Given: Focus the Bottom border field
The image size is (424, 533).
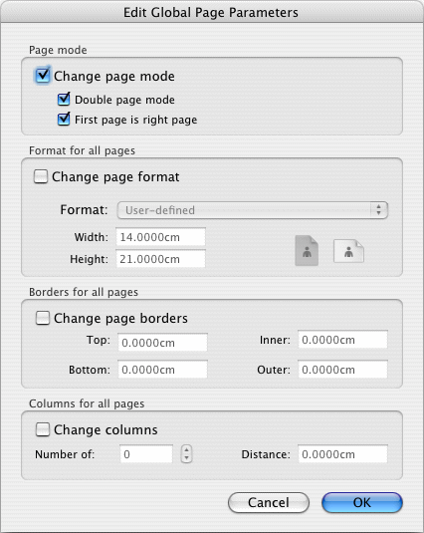Looking at the screenshot, I should [162, 370].
